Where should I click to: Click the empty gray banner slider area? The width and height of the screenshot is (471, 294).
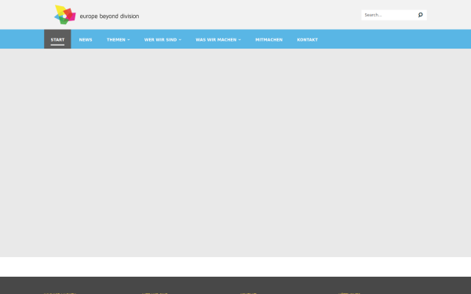(x=235, y=153)
